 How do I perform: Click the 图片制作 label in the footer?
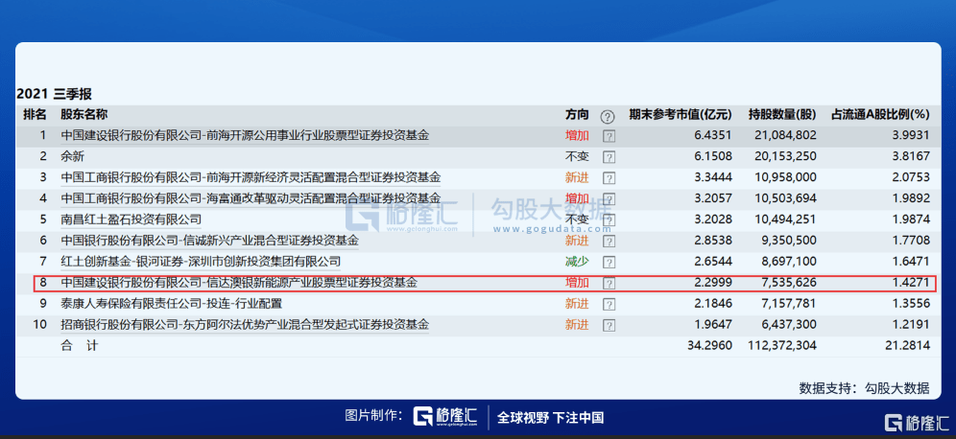pyautogui.click(x=373, y=416)
